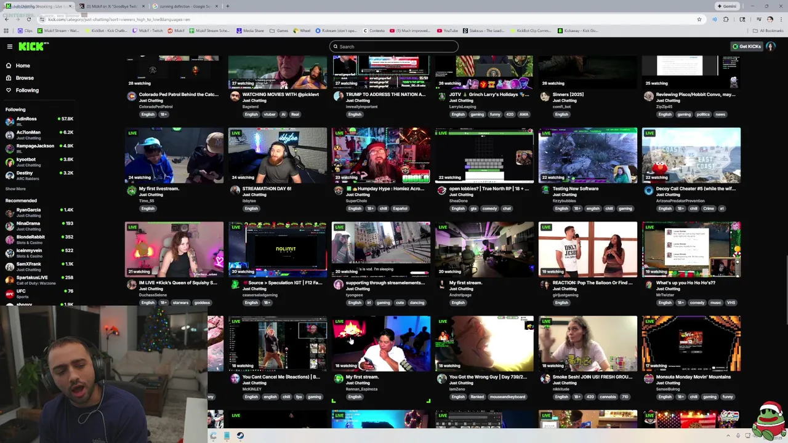
Task: Select the Kick 'Just Chatting' browser tab
Action: pyautogui.click(x=38, y=6)
